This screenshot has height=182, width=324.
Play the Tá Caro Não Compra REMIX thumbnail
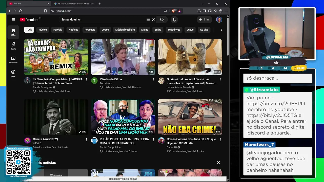coord(56,57)
